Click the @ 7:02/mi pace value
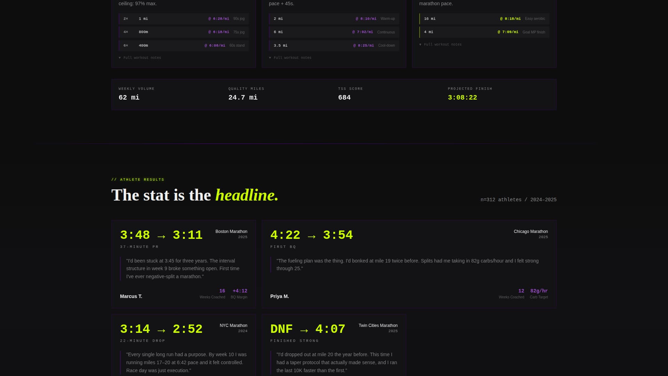The width and height of the screenshot is (668, 376). coord(363,32)
